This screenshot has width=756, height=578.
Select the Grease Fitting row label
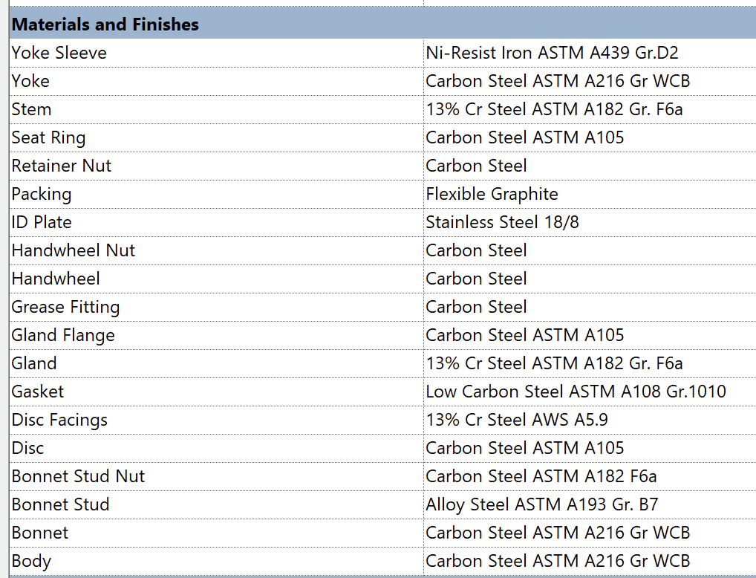pos(65,307)
